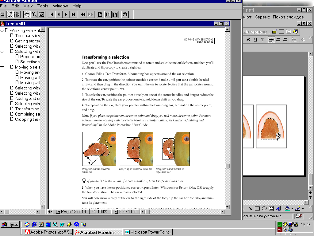The height and width of the screenshot is (236, 314).
Task: Set Fit in Window page view
Action: tap(108, 14)
